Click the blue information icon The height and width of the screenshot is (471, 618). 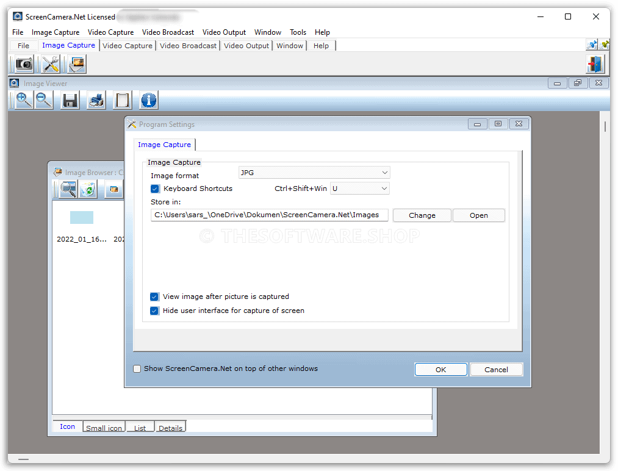149,100
